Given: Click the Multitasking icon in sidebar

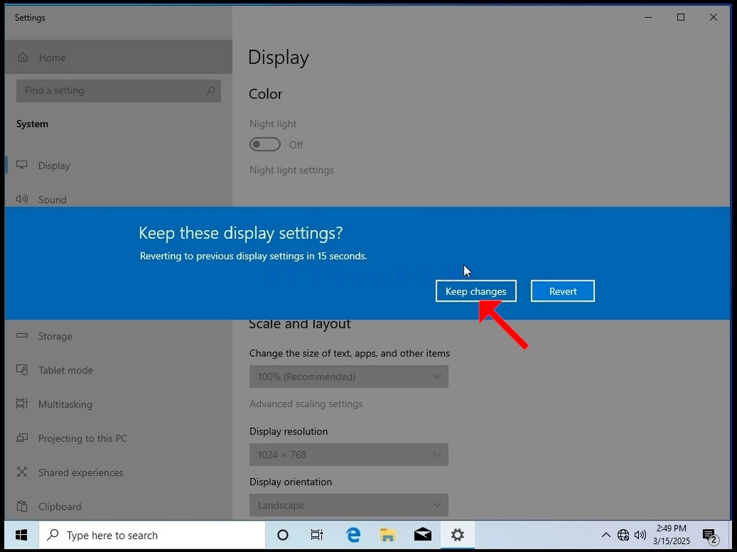Looking at the screenshot, I should click(22, 404).
